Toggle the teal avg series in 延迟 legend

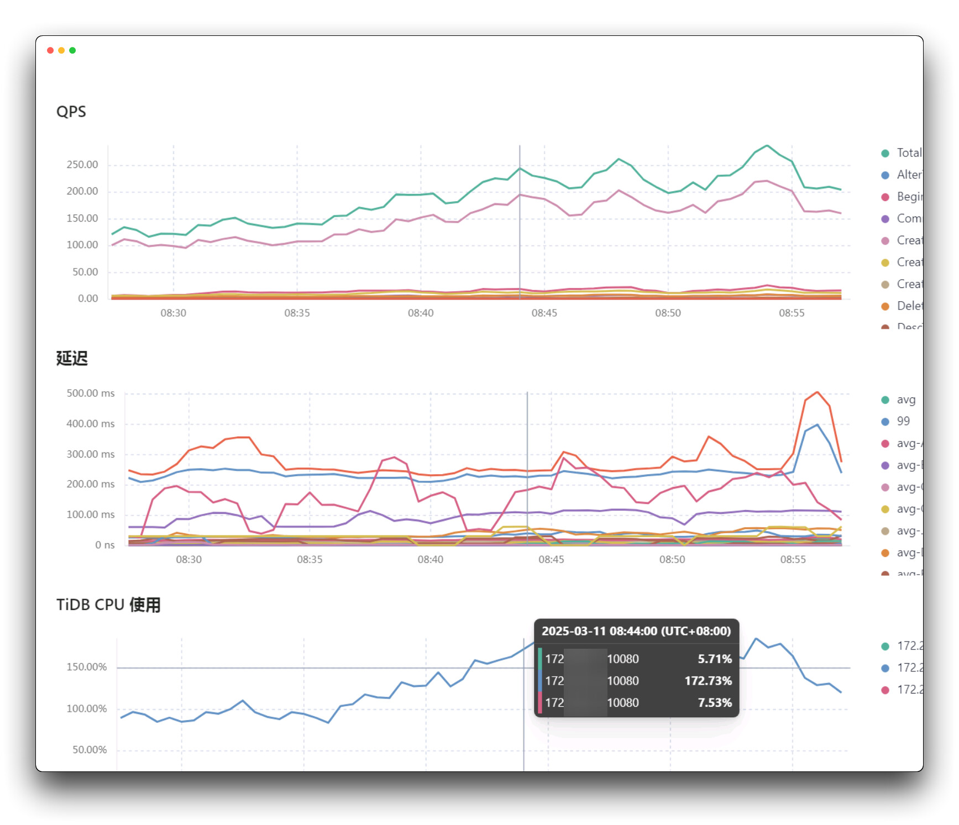(899, 400)
